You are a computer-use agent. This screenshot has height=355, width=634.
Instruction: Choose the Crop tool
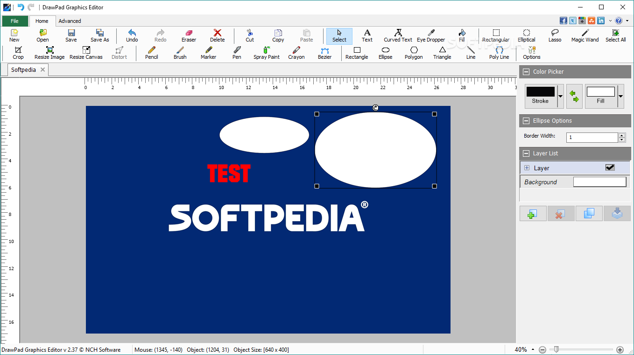pyautogui.click(x=18, y=53)
